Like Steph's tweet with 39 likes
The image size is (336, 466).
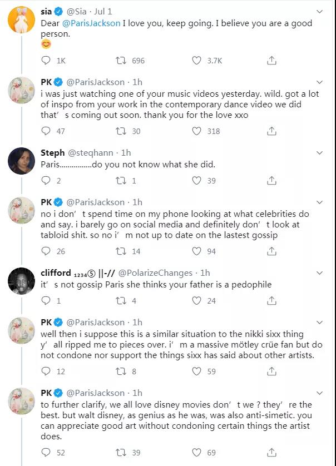pos(196,180)
